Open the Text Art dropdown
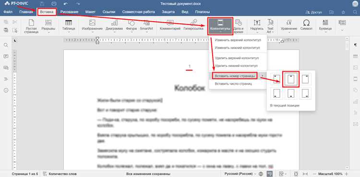The width and height of the screenshot is (360, 177). 270,26
